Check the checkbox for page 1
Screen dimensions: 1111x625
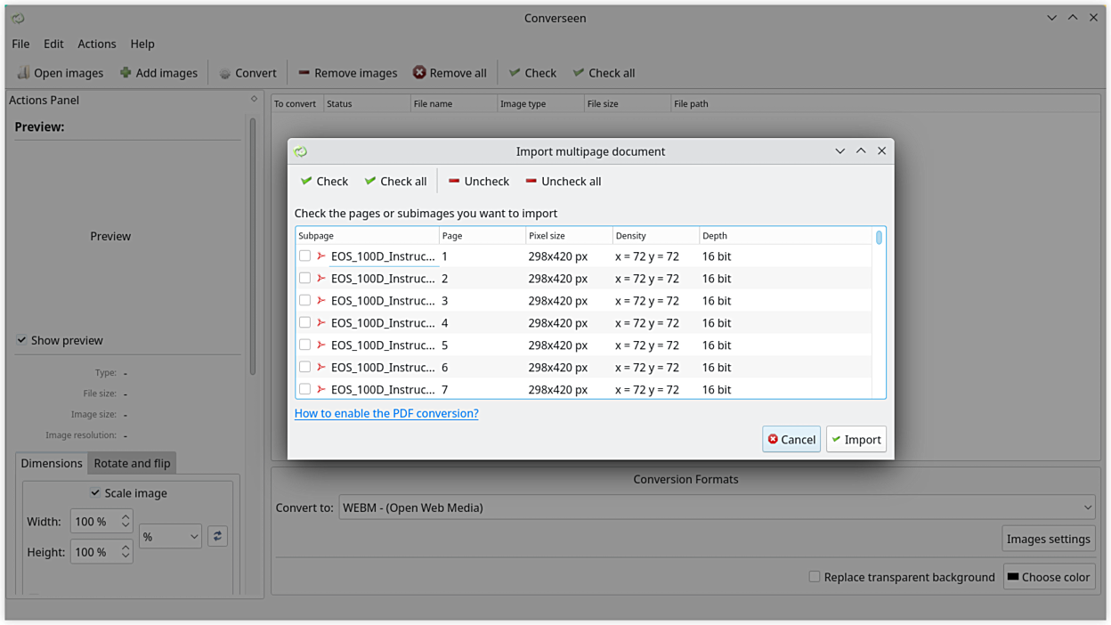pyautogui.click(x=305, y=256)
